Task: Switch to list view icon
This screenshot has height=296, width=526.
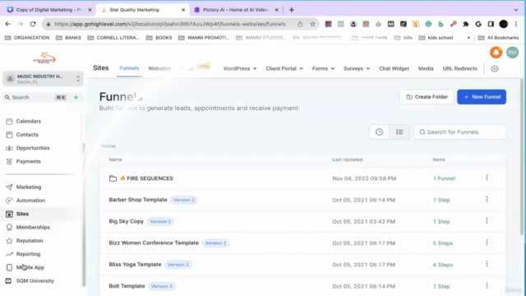Action: [x=399, y=132]
